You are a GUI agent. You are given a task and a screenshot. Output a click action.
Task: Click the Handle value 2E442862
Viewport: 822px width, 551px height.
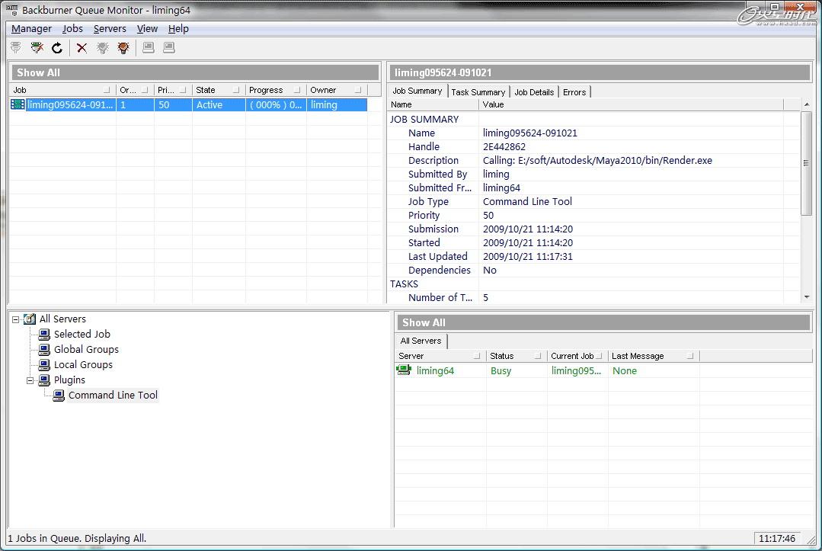(504, 147)
